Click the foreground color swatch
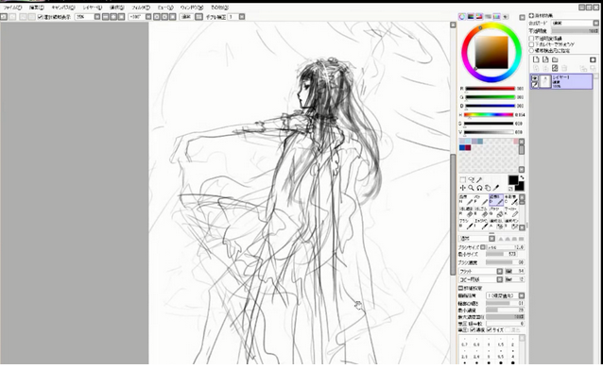603x386 pixels. [x=513, y=179]
